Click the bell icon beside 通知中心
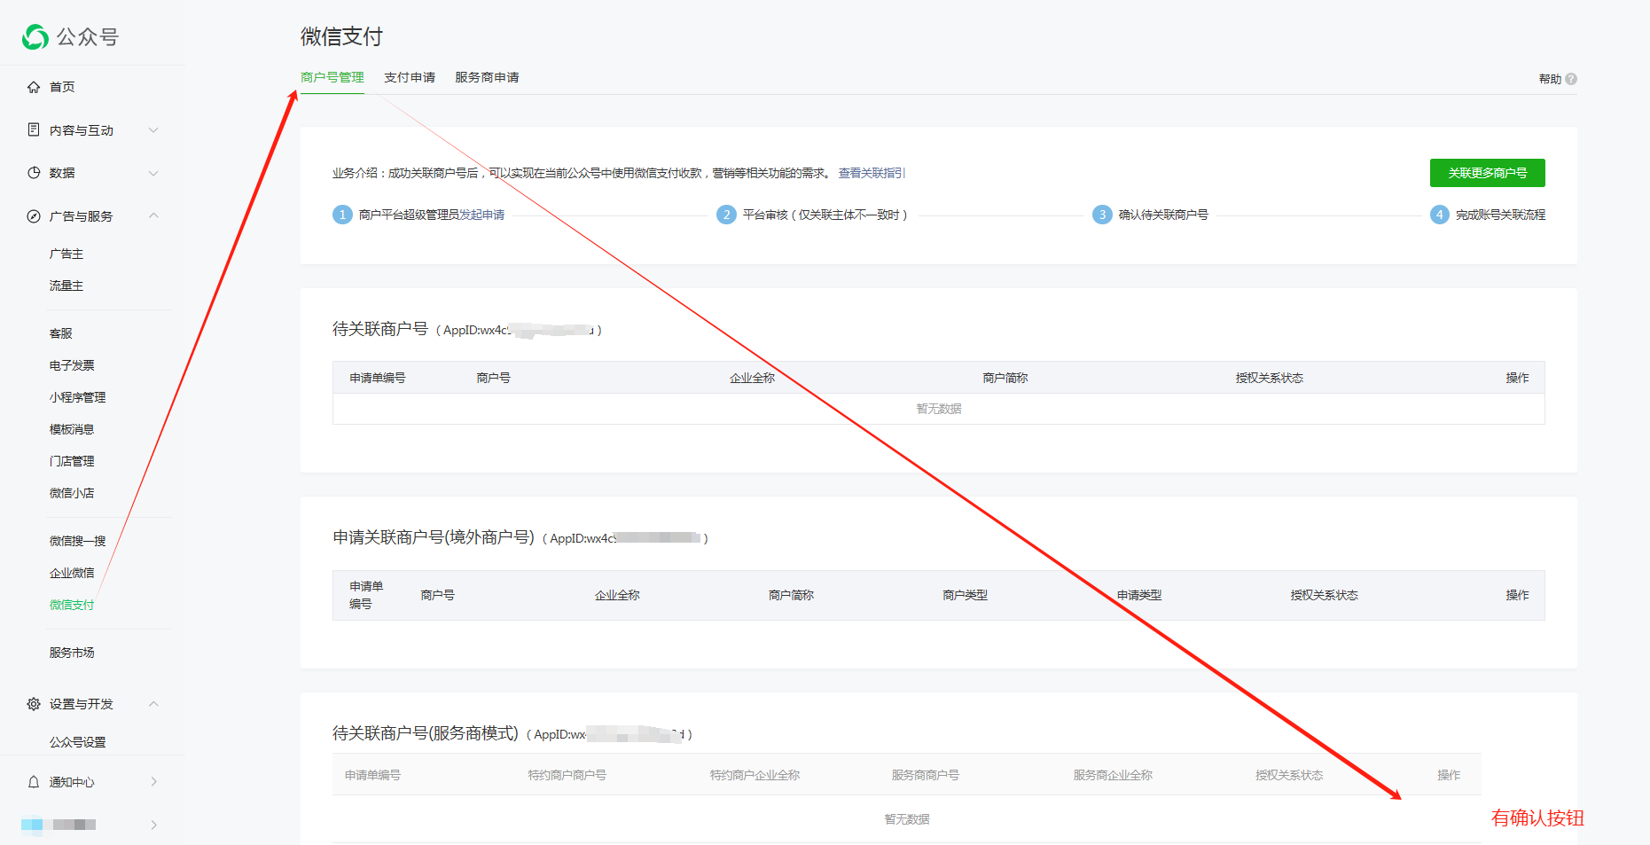This screenshot has height=845, width=1650. (x=34, y=782)
